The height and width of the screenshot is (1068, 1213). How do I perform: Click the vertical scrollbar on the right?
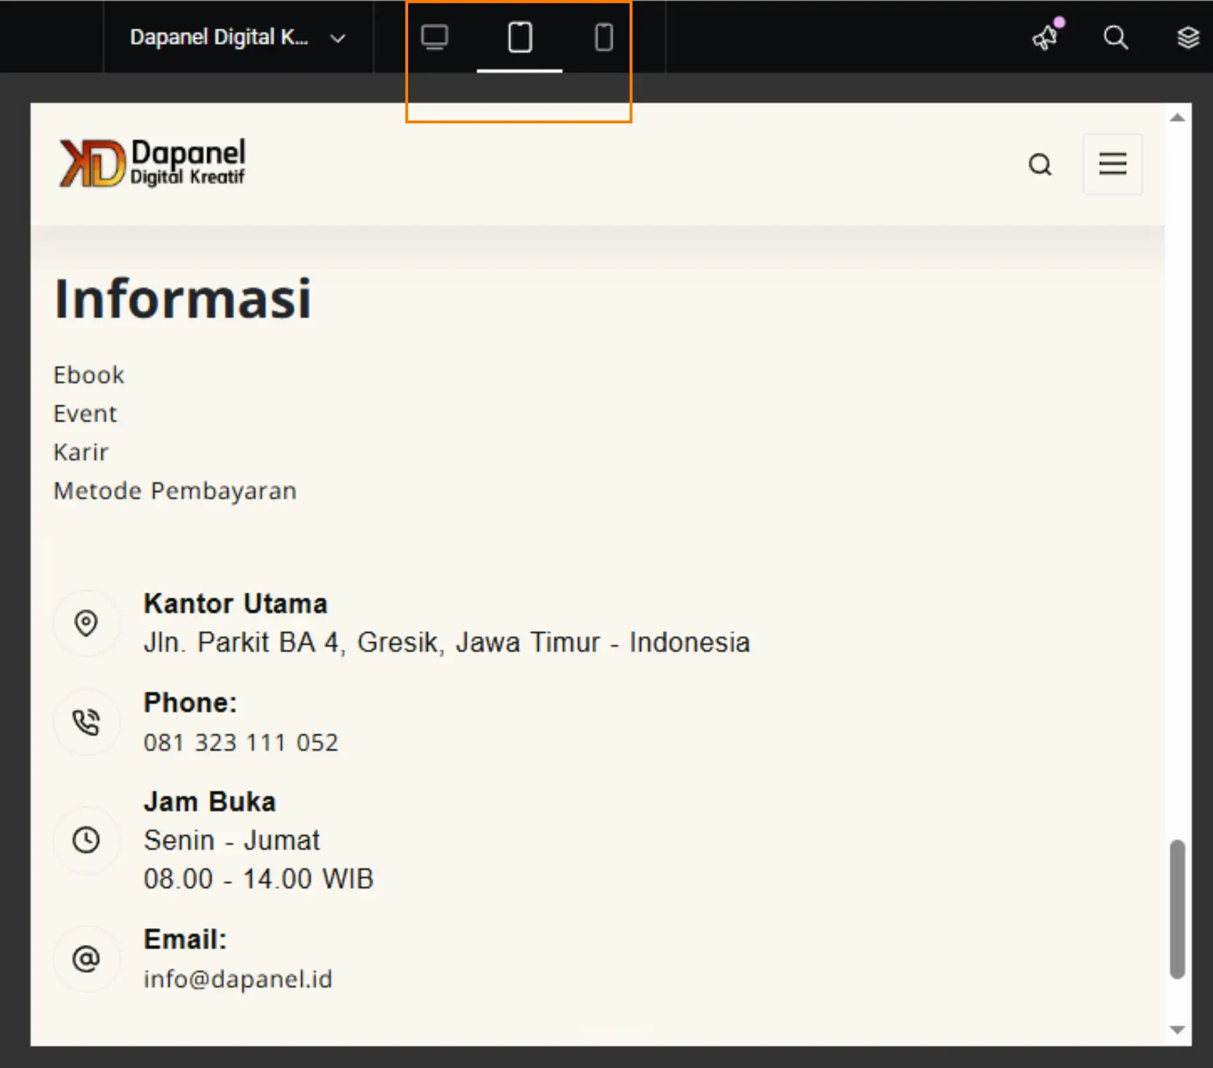1176,910
